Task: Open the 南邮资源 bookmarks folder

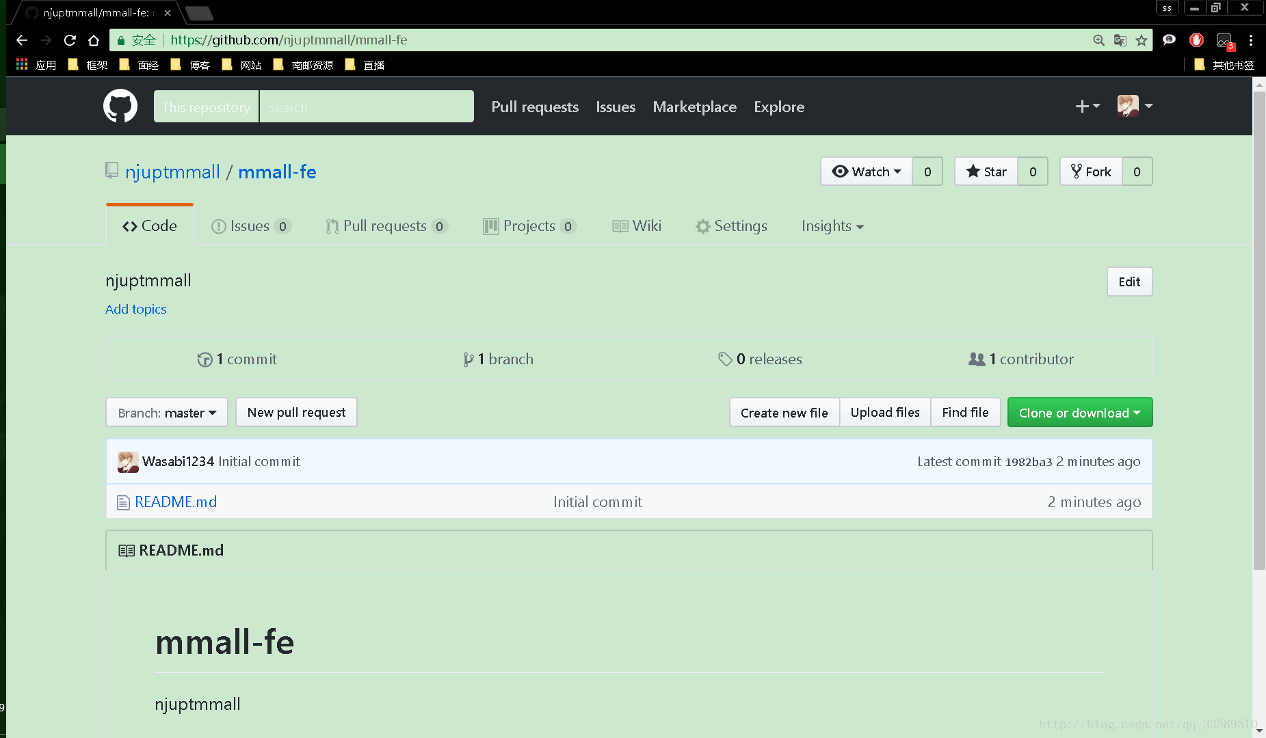Action: (303, 65)
